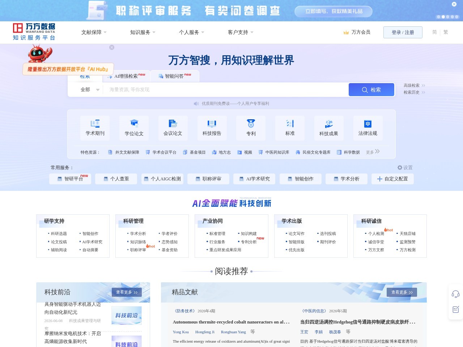Open the first 科技前沿 article thumbnail

127,316
